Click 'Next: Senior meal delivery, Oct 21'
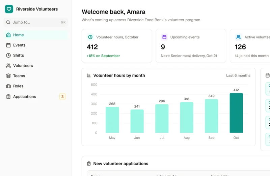The width and height of the screenshot is (270, 176). click(x=189, y=56)
